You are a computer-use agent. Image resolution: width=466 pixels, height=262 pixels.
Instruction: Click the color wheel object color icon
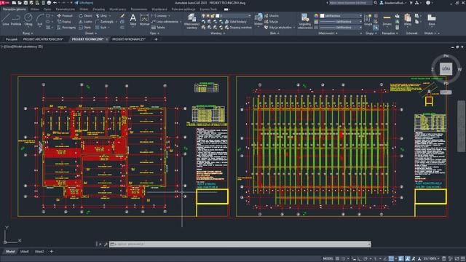(x=316, y=16)
